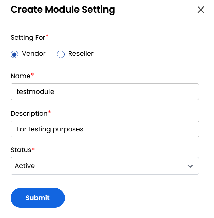Click the Reseller option label text
The image size is (214, 218).
pyautogui.click(x=81, y=54)
